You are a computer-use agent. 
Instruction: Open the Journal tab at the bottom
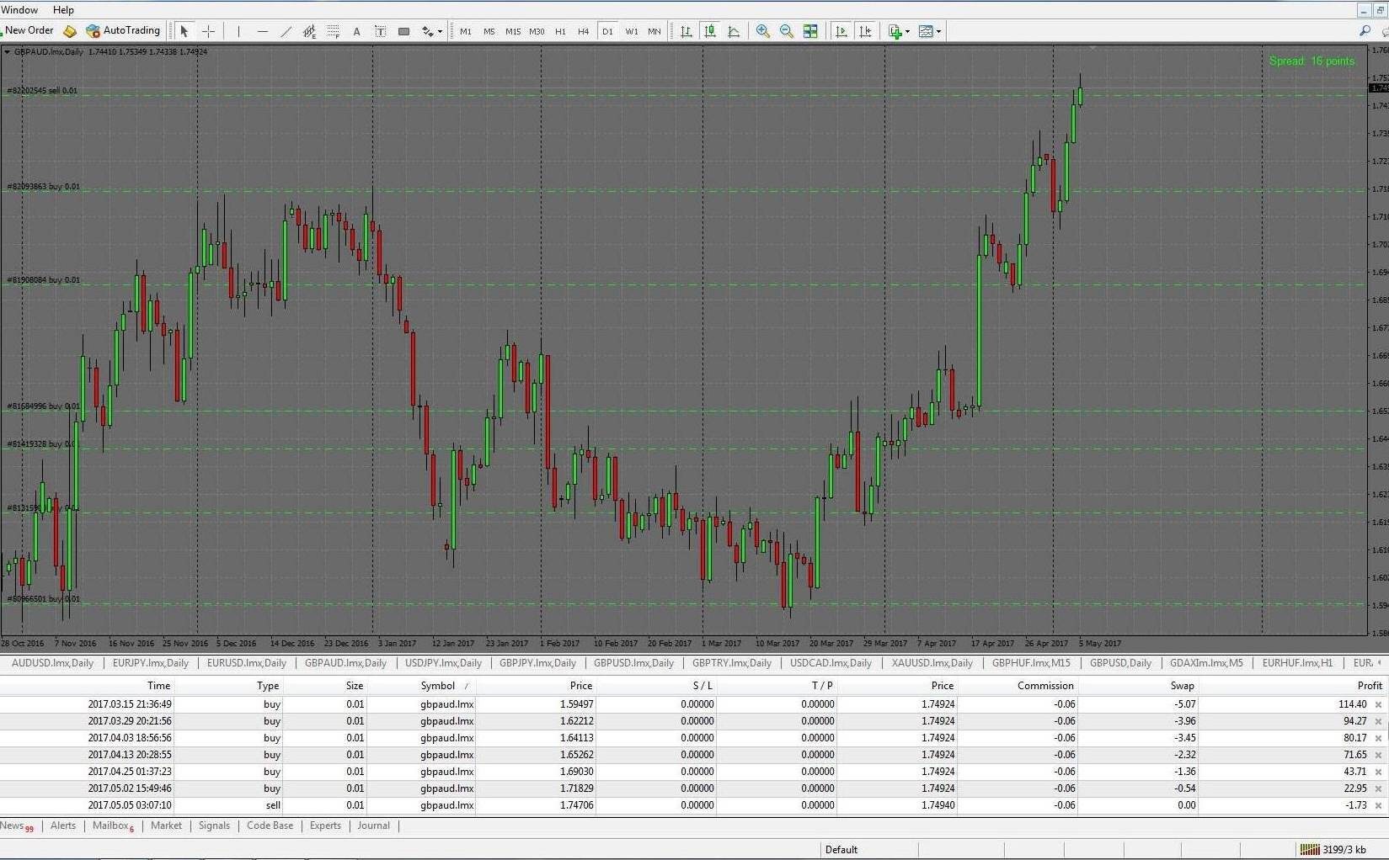point(373,825)
